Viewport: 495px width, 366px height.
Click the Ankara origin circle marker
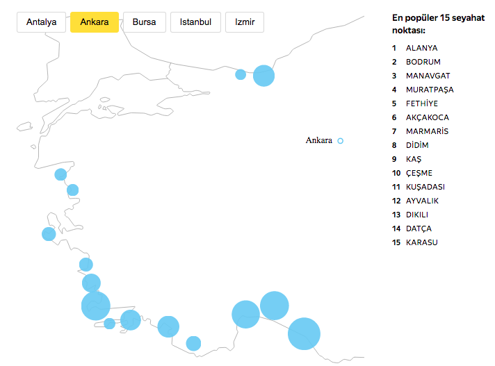pos(341,141)
